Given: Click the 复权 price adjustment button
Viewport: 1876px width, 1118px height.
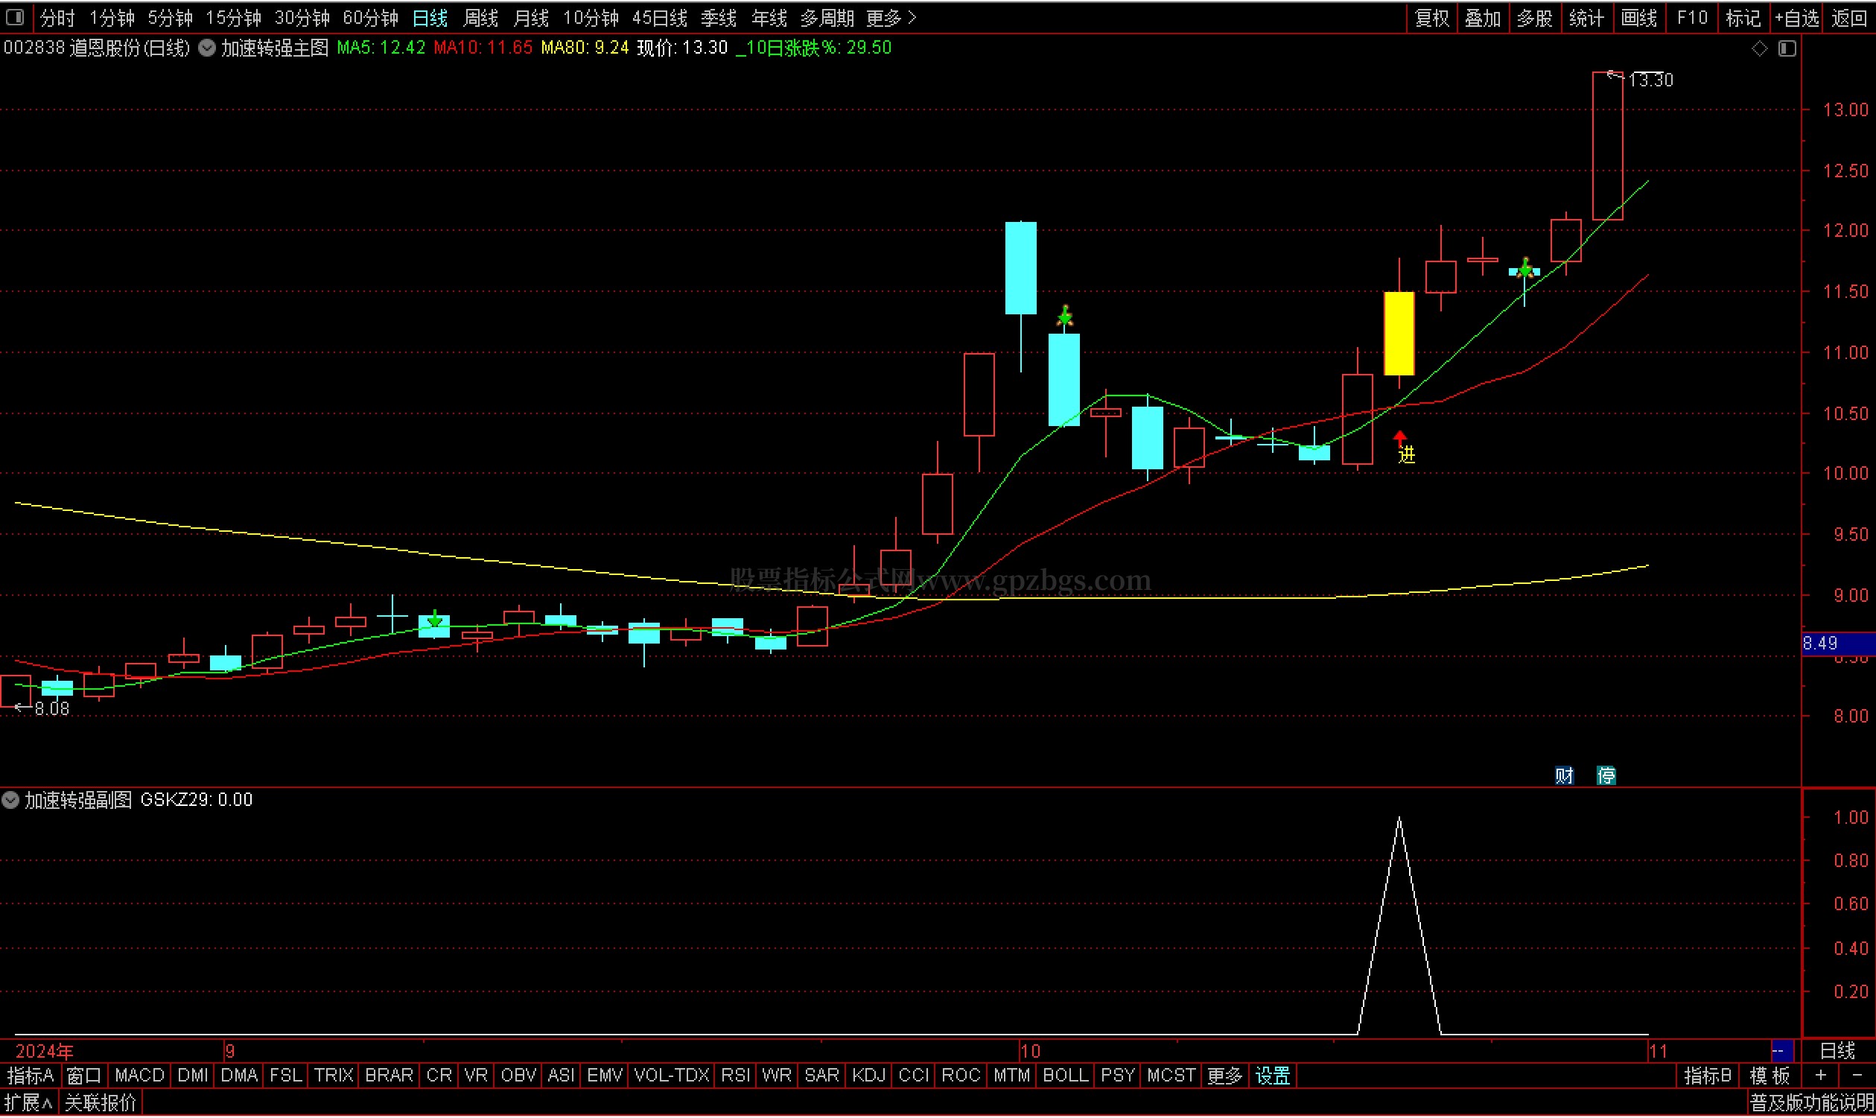Looking at the screenshot, I should [x=1432, y=18].
